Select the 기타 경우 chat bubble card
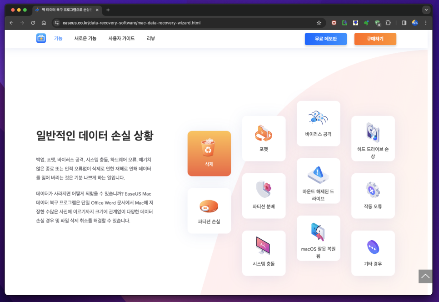Screen dimensions: 439x302 (373, 253)
